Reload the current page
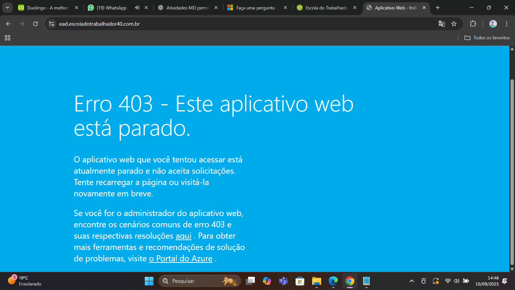 35,24
